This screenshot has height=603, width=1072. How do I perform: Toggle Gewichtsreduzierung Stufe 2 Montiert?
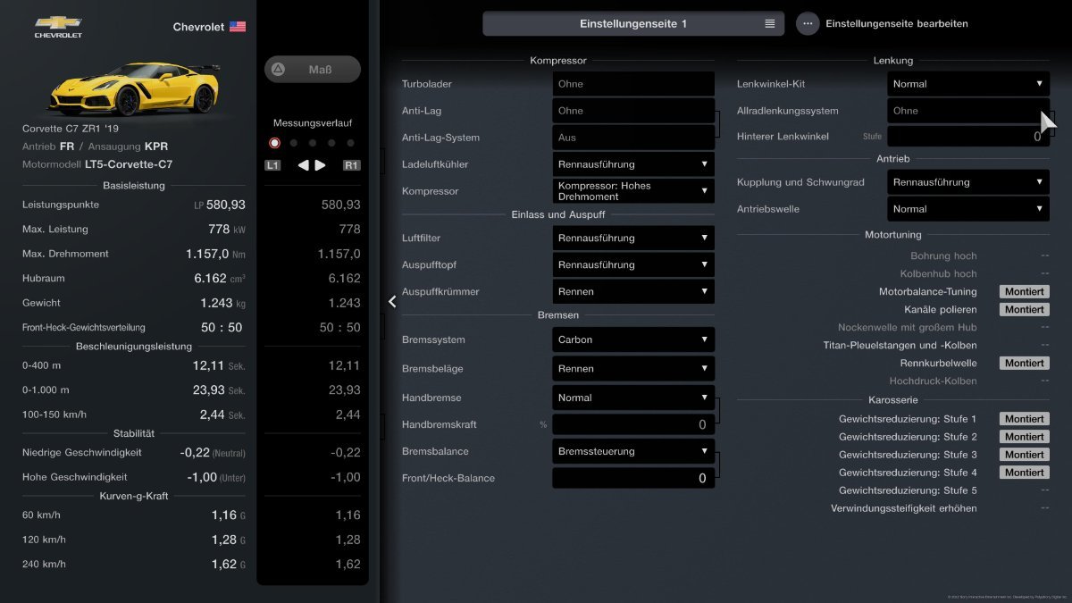1024,437
